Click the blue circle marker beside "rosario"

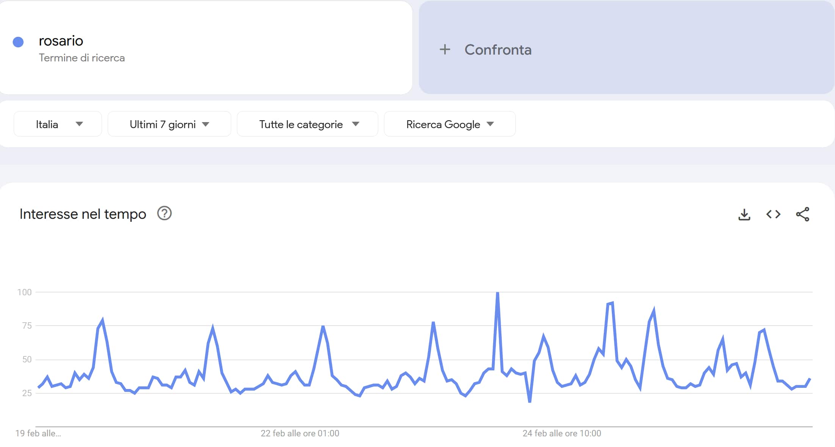(x=17, y=41)
